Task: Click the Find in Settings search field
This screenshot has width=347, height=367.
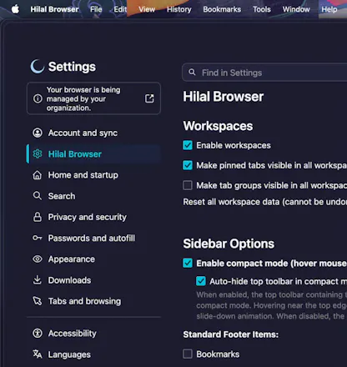Action: pos(264,73)
